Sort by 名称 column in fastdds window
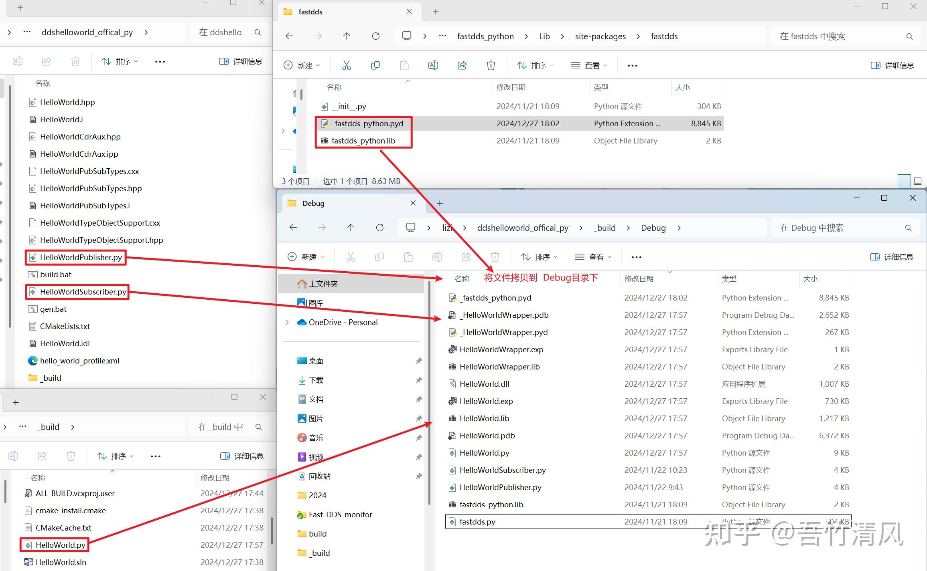The height and width of the screenshot is (571, 927). coord(334,87)
